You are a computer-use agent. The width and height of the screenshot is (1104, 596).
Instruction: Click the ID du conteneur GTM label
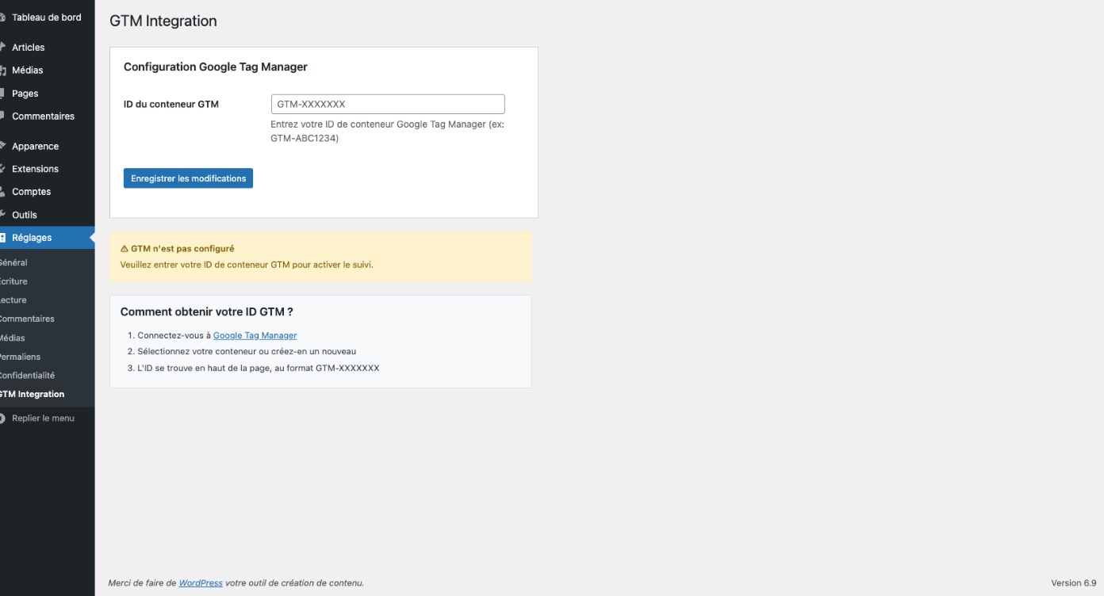171,104
